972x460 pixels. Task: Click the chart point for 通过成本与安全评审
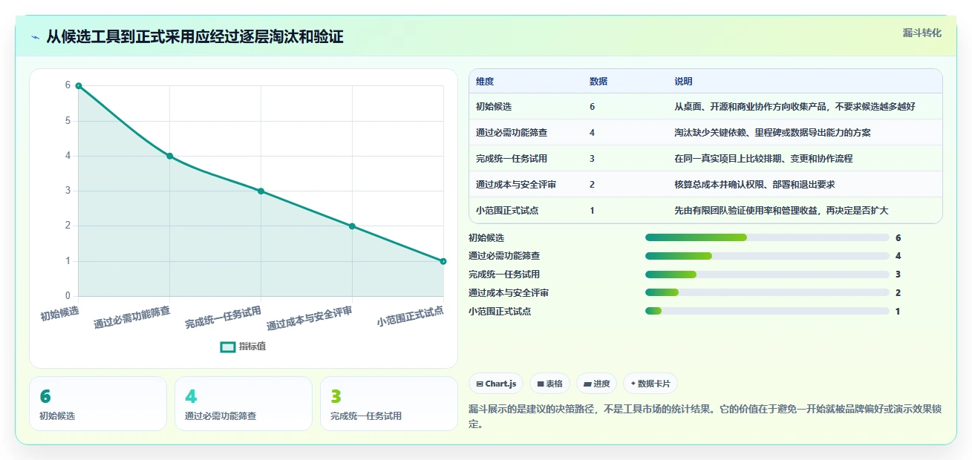352,226
